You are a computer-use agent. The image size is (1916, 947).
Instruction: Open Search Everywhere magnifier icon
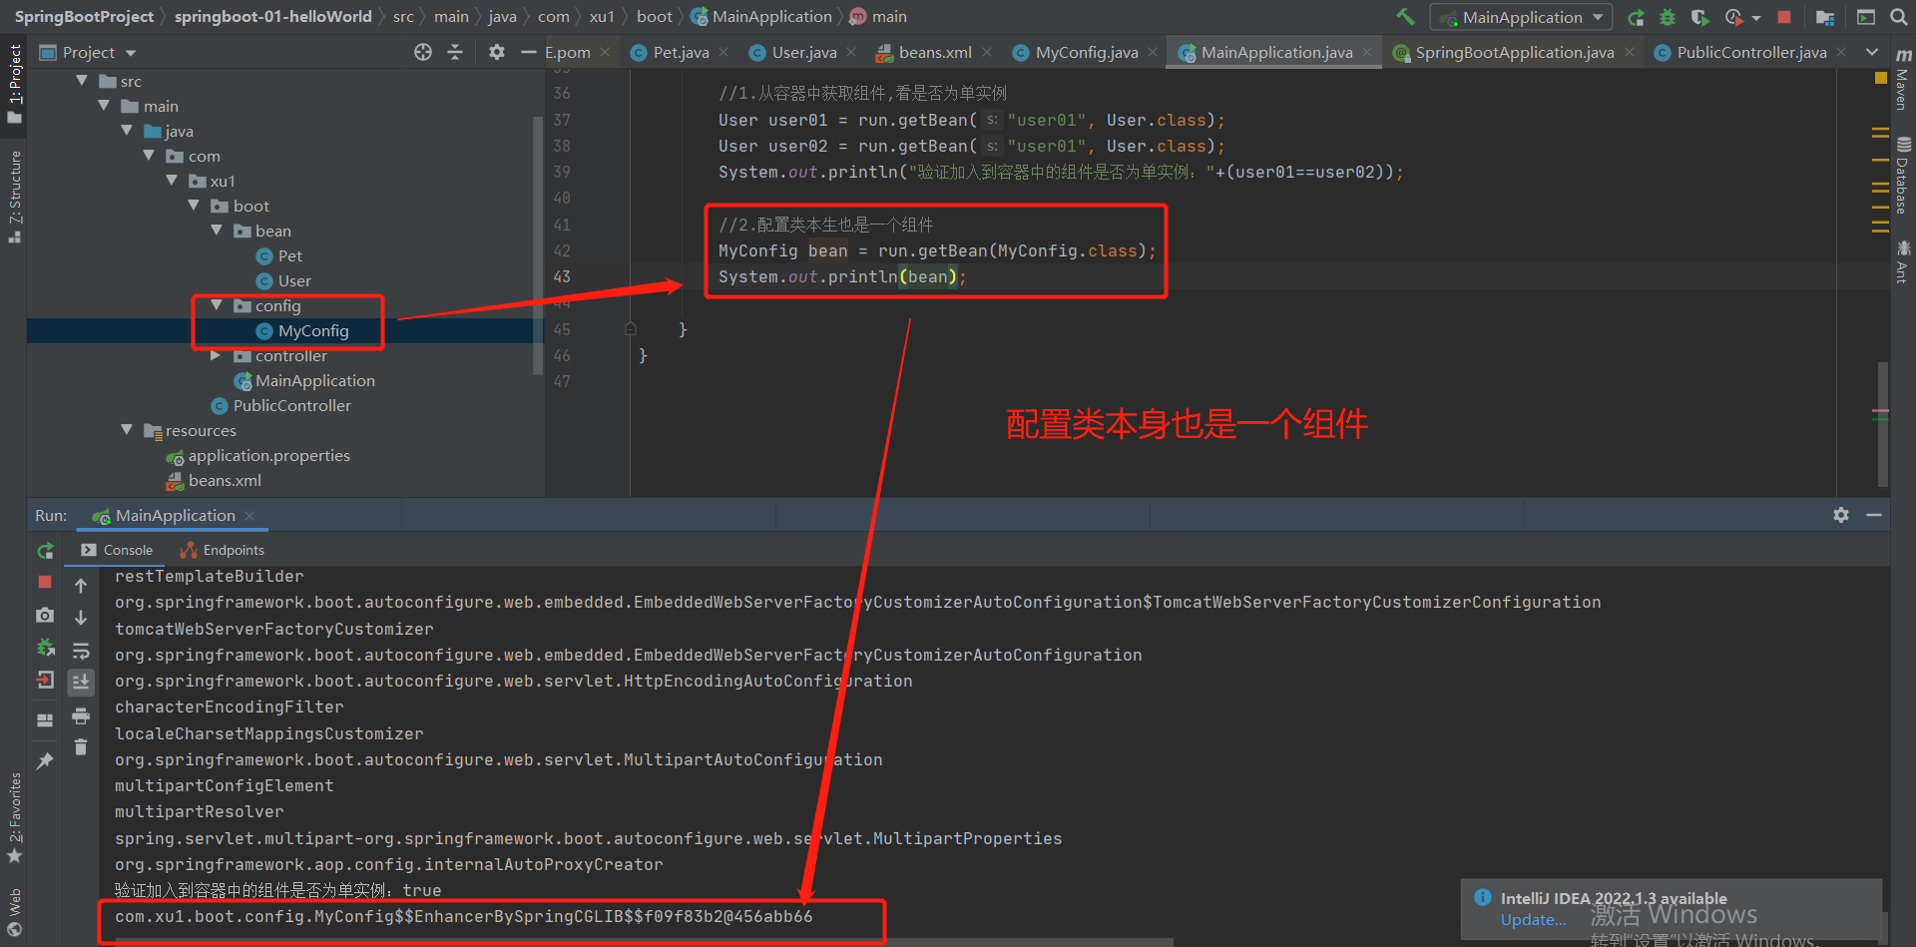(1899, 17)
